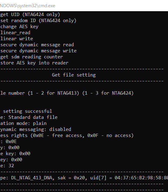Click the 'Standard data file' text

click(x=33, y=117)
